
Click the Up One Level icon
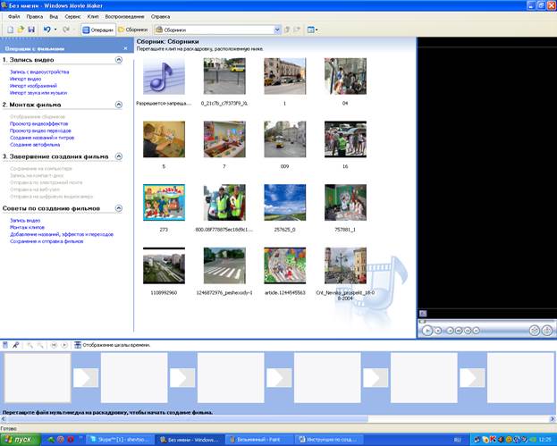287,29
